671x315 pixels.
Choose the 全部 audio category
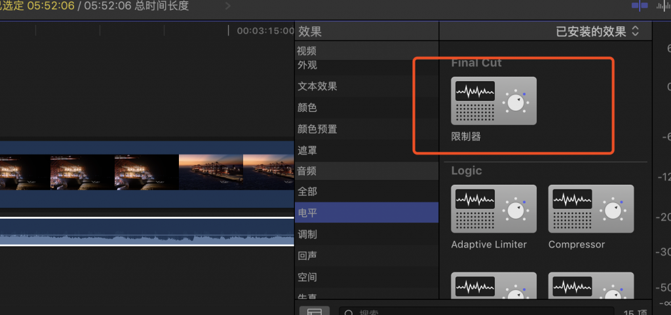coord(307,191)
